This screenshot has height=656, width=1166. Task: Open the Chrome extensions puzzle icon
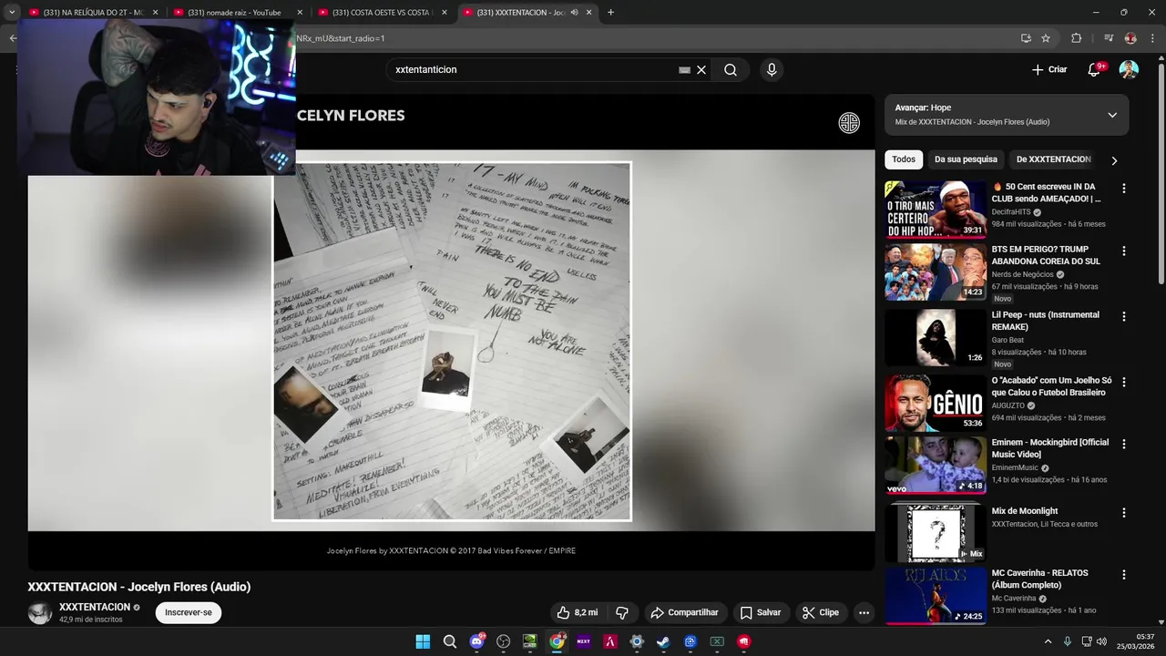pyautogui.click(x=1076, y=38)
